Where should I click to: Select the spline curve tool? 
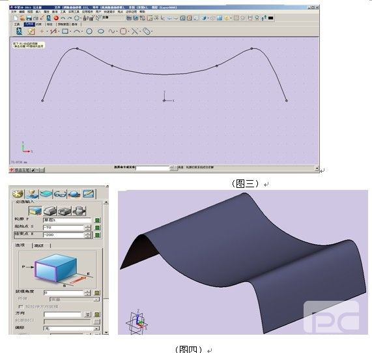coord(111,31)
